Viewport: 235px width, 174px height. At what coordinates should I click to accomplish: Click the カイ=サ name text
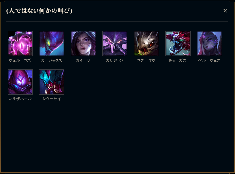click(x=83, y=60)
